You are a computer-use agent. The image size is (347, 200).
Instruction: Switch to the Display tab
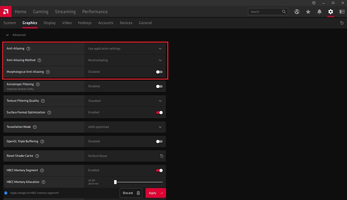[x=50, y=23]
